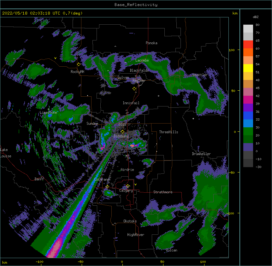
Task: Click the white asterisk marker east of Innisfail
Action: (158, 96)
